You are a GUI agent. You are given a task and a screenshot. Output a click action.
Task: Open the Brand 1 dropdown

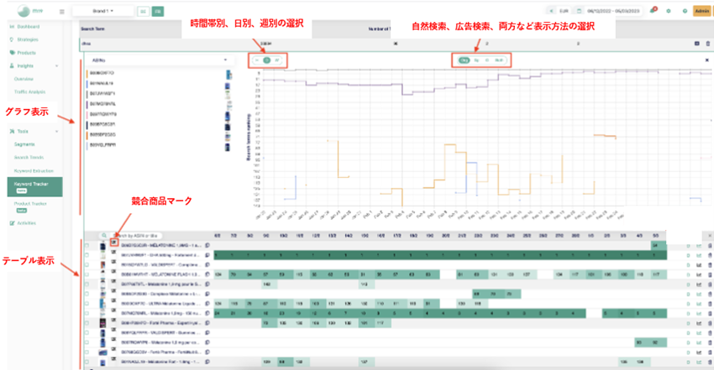click(101, 11)
